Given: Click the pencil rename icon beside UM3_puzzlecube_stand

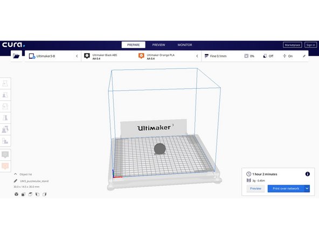Looking at the screenshot, I should pos(16,181).
